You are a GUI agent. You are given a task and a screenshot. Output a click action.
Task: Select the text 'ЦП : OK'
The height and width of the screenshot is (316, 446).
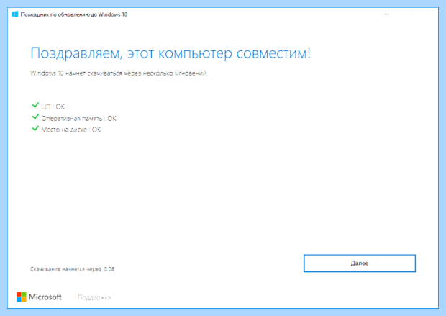coord(53,107)
